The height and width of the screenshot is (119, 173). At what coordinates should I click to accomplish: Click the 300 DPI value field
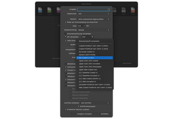point(86,37)
